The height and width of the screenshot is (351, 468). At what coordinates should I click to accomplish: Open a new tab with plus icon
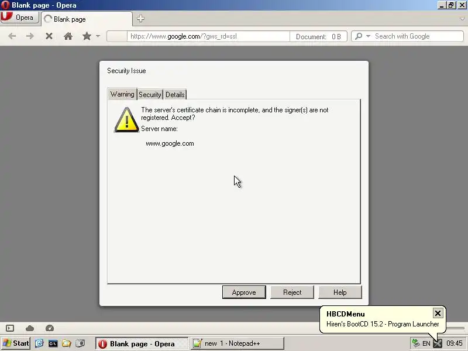pos(140,19)
